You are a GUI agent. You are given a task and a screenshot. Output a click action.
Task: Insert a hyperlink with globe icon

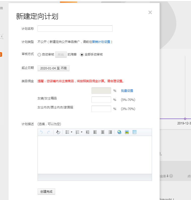[x=119, y=132]
